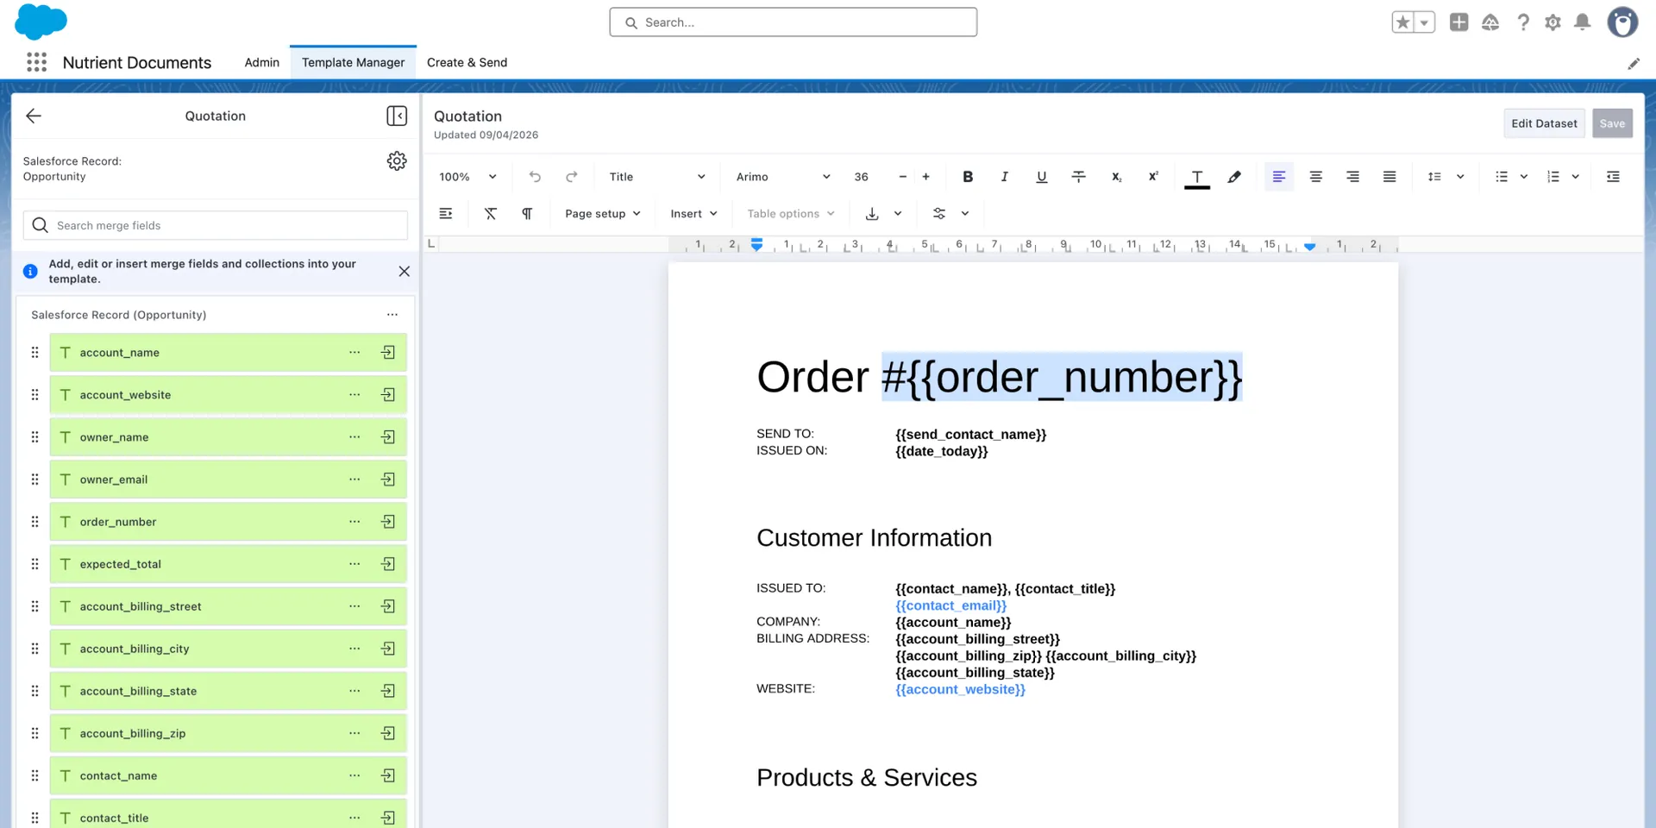Open the Create & Send tab
Image resolution: width=1656 pixels, height=828 pixels.
coord(467,62)
